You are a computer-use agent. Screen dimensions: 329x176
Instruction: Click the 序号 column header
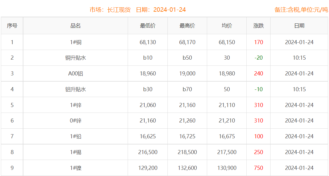(x=12, y=26)
